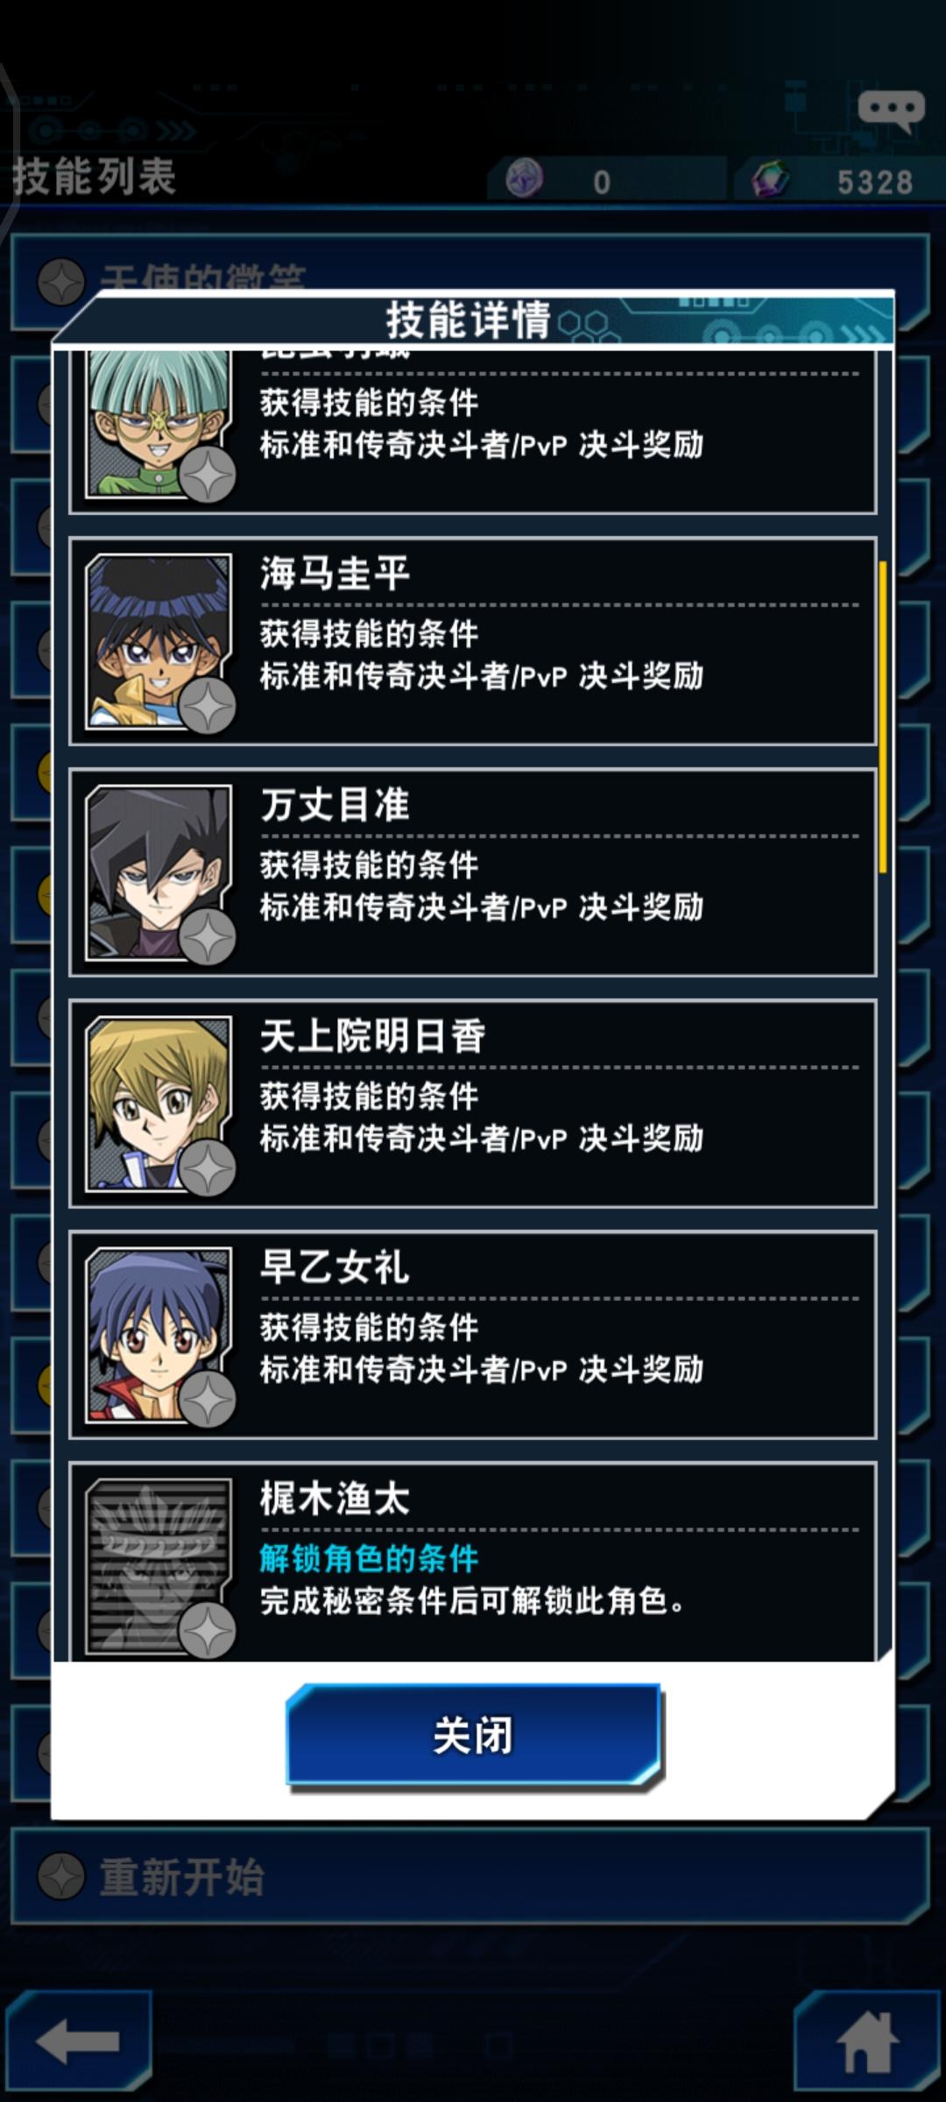Select 海马圭平 character portrait

[159, 642]
